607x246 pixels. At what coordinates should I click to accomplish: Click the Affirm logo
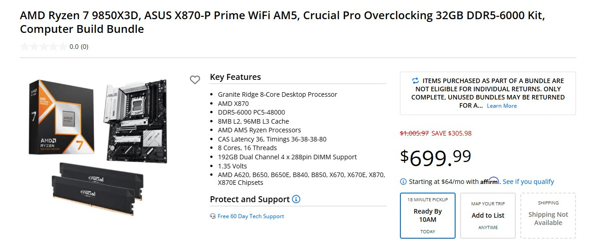(x=489, y=181)
